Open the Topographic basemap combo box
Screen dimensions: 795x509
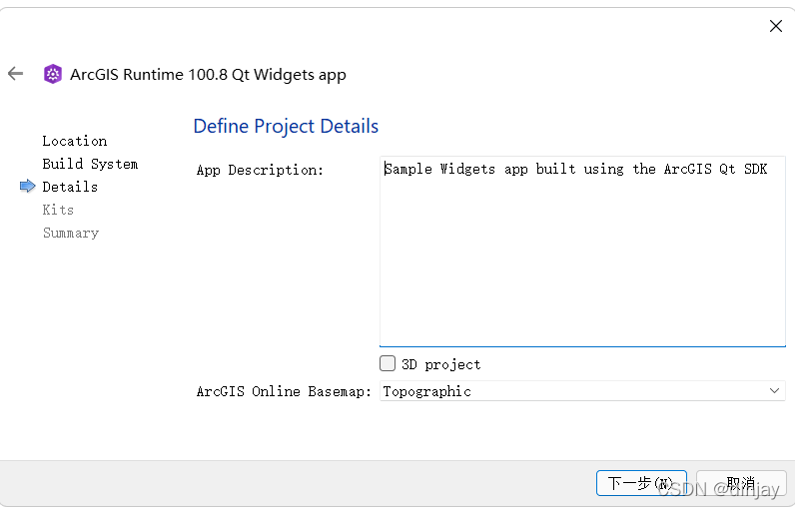coord(582,391)
